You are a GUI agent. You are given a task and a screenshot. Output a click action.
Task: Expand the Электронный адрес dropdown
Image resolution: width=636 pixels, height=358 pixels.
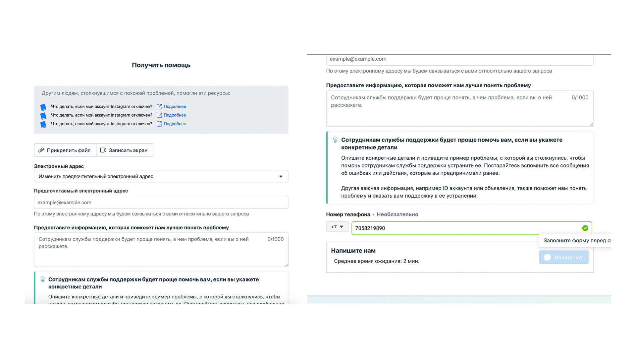point(161,176)
